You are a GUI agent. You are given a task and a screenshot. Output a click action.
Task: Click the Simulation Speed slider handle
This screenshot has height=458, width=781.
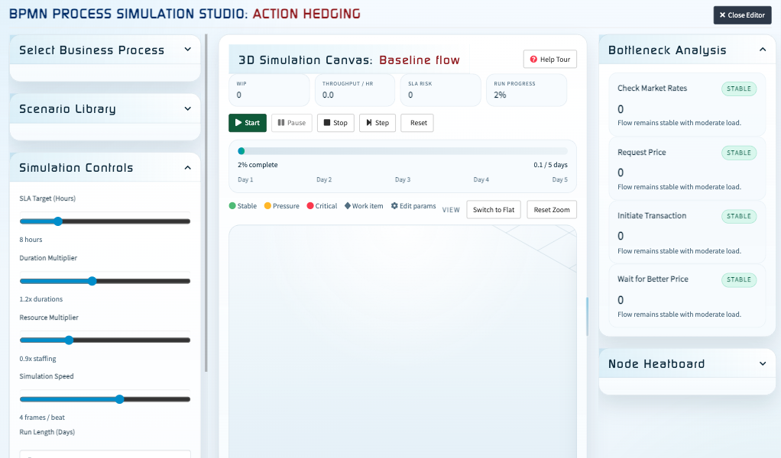tap(119, 398)
